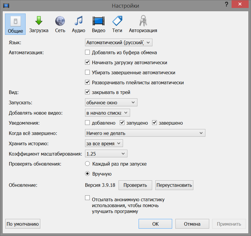
Task: Click the Проверить update button
Action: 135,185
